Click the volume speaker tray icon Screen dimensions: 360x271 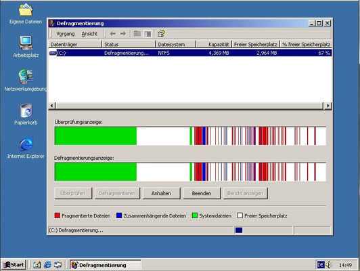pyautogui.click(x=329, y=265)
